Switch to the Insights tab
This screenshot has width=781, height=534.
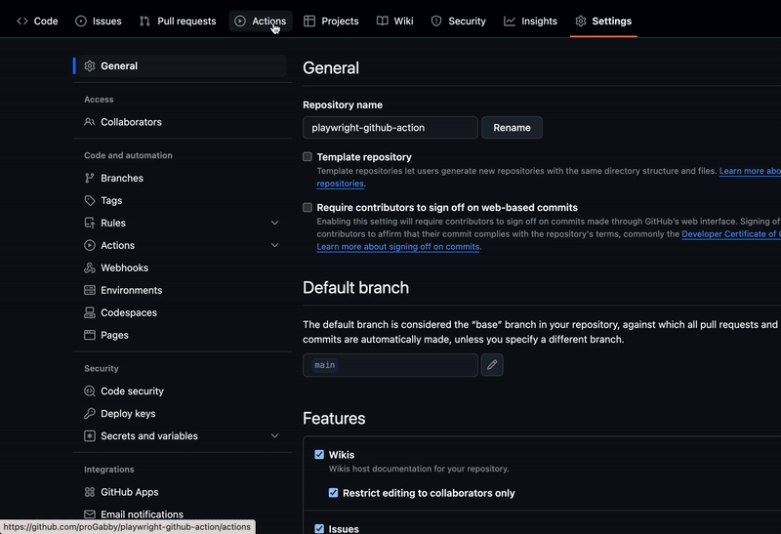coord(530,21)
